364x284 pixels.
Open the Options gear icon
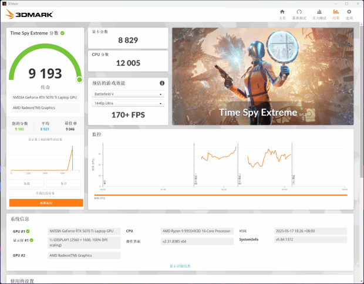349,12
